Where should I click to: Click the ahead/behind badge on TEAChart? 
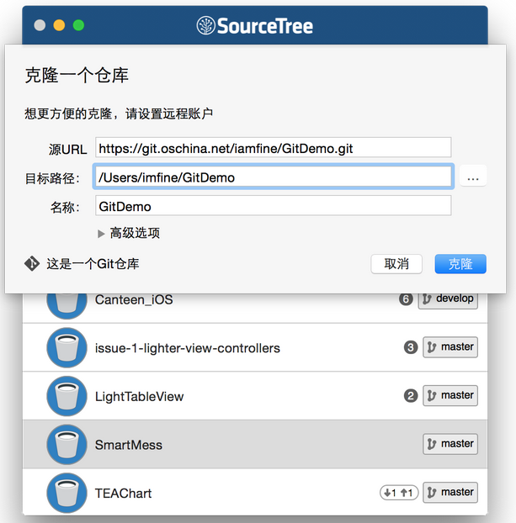point(398,493)
